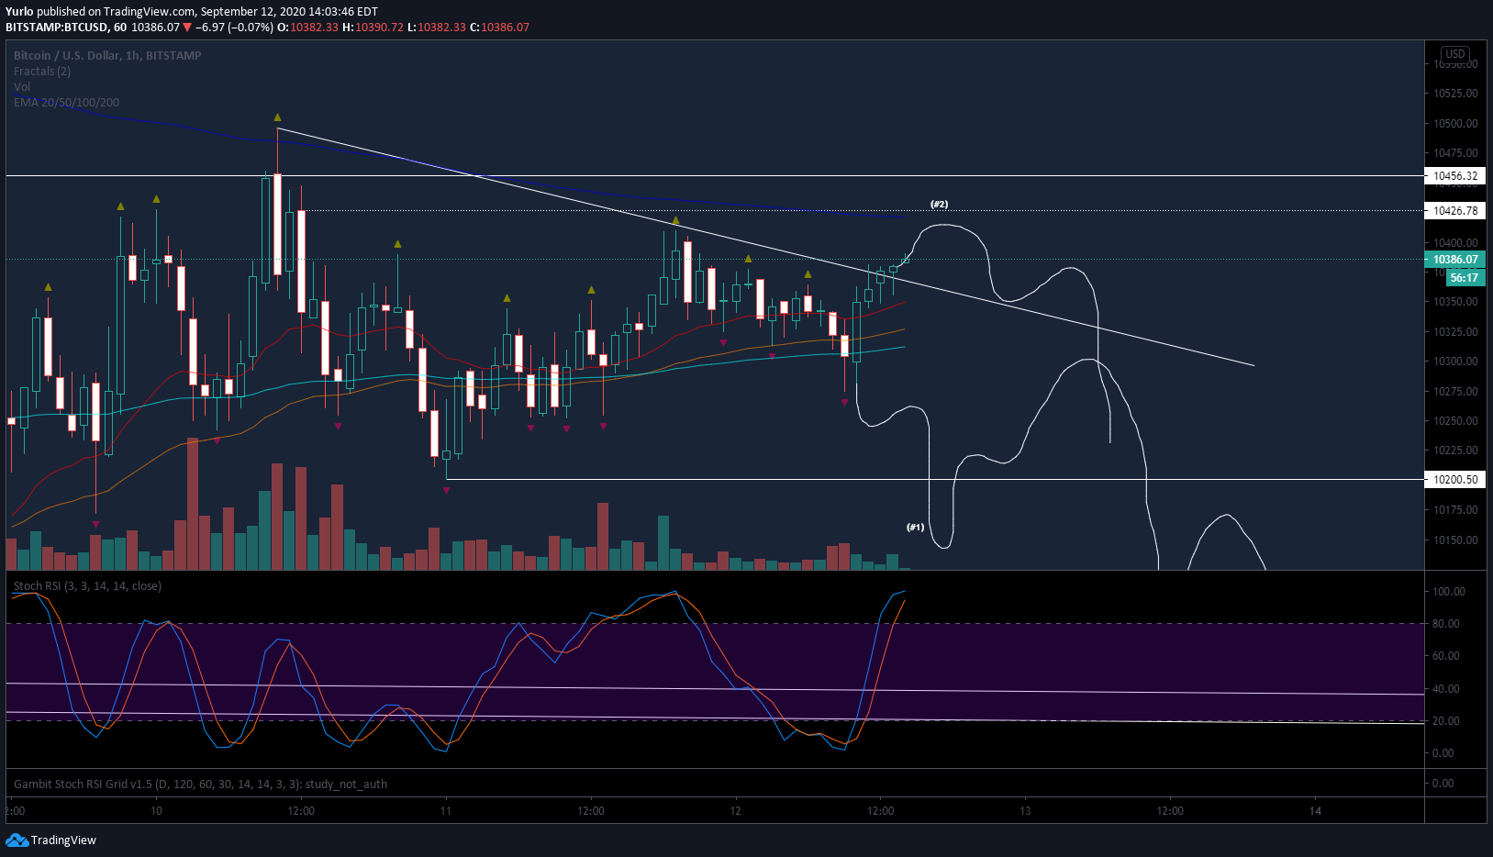1493x857 pixels.
Task: Click the TradingView wordmark text
Action: (63, 840)
